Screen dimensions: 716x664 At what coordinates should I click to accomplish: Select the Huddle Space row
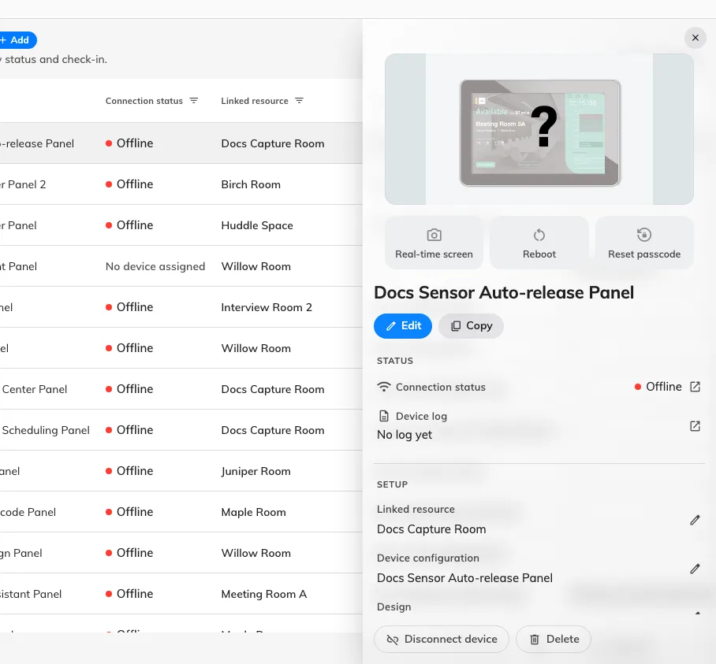181,225
